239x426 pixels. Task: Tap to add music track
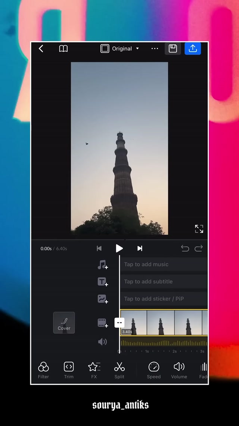[x=163, y=264]
